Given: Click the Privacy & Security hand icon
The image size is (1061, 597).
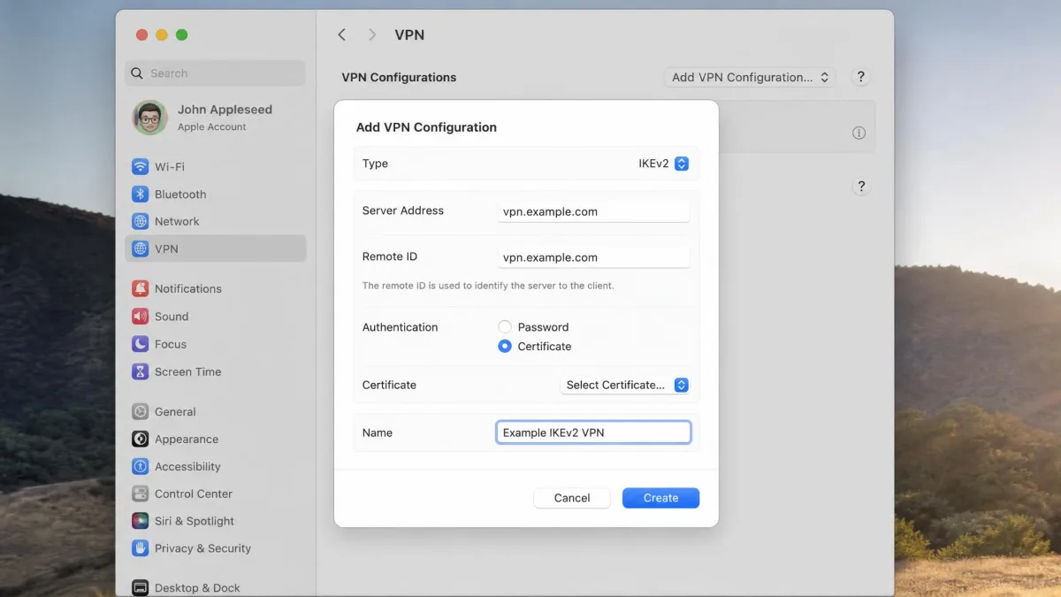Looking at the screenshot, I should pos(140,548).
